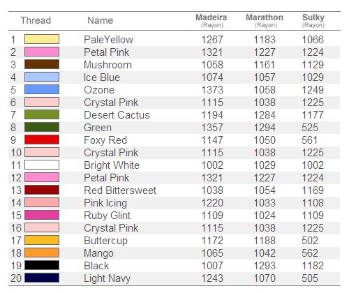Select the Pink Icing thread name
This screenshot has width=349, height=293.
(105, 203)
